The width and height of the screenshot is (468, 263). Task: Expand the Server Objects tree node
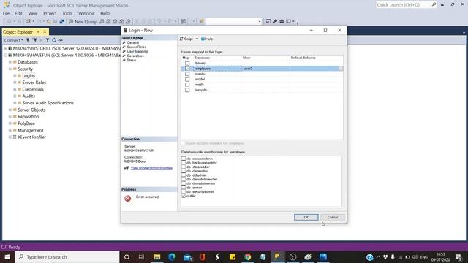tap(10, 110)
